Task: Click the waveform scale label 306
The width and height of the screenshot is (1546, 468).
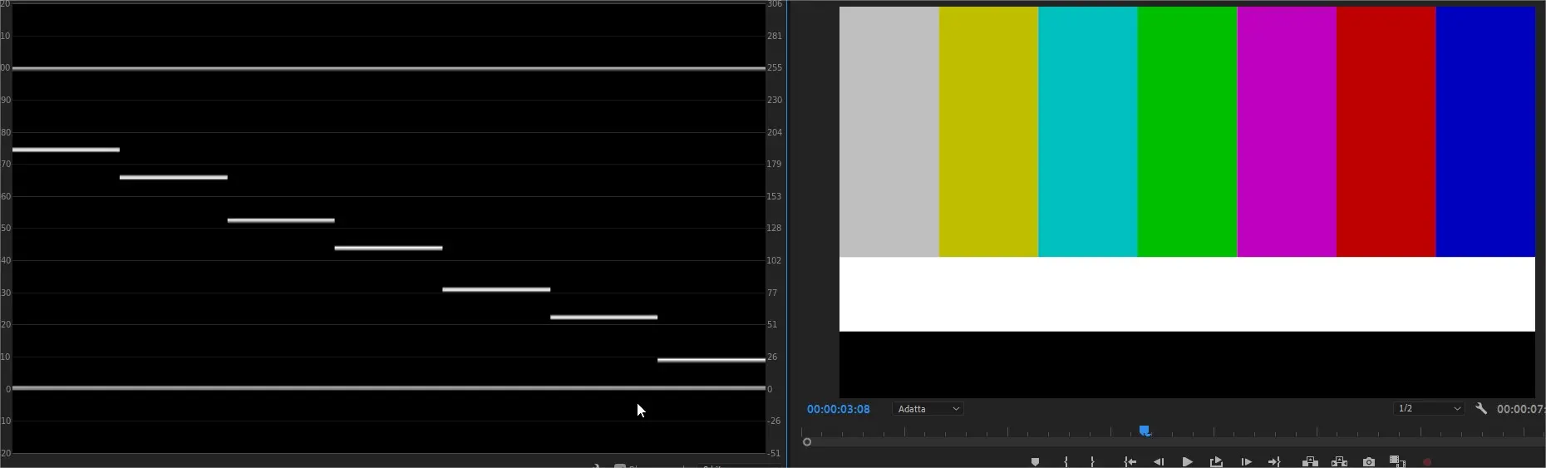Action: coord(774,4)
